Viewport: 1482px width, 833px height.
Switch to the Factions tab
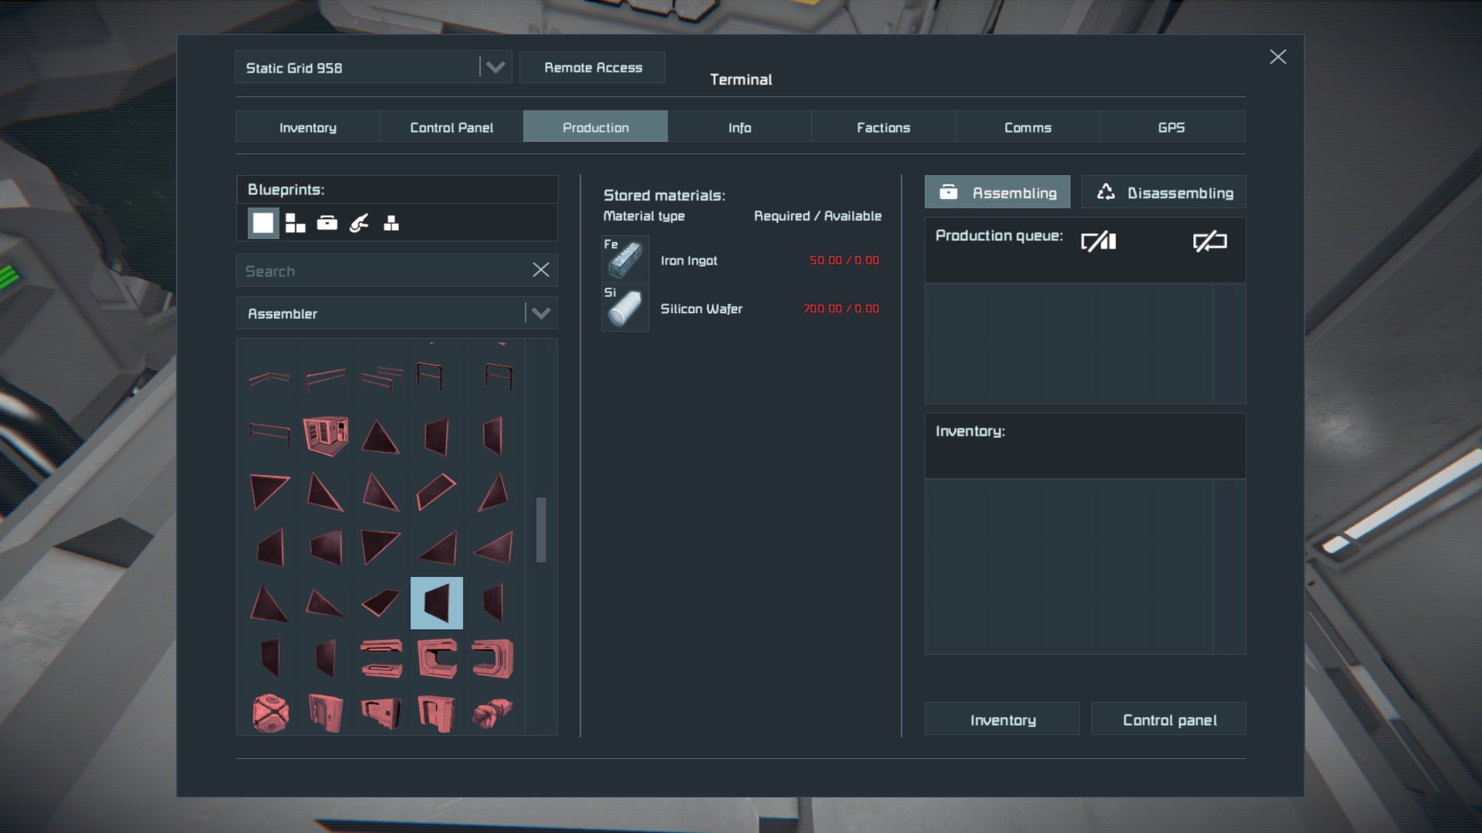[883, 127]
